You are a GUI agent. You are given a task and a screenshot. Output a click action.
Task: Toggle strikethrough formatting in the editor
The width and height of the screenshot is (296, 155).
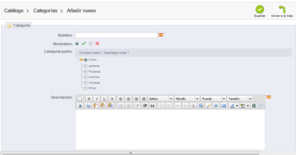(112, 99)
